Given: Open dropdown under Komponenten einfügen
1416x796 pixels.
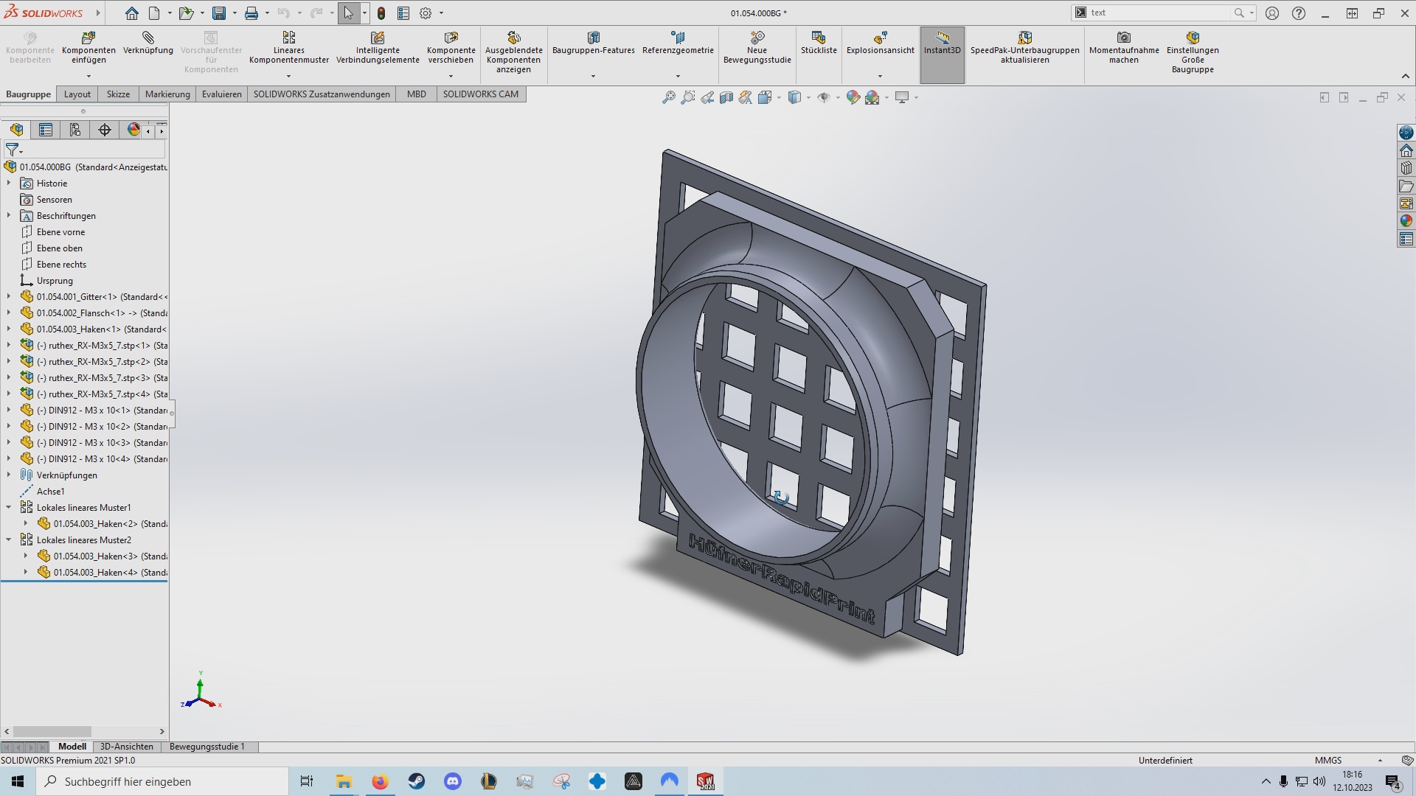Looking at the screenshot, I should tap(88, 76).
